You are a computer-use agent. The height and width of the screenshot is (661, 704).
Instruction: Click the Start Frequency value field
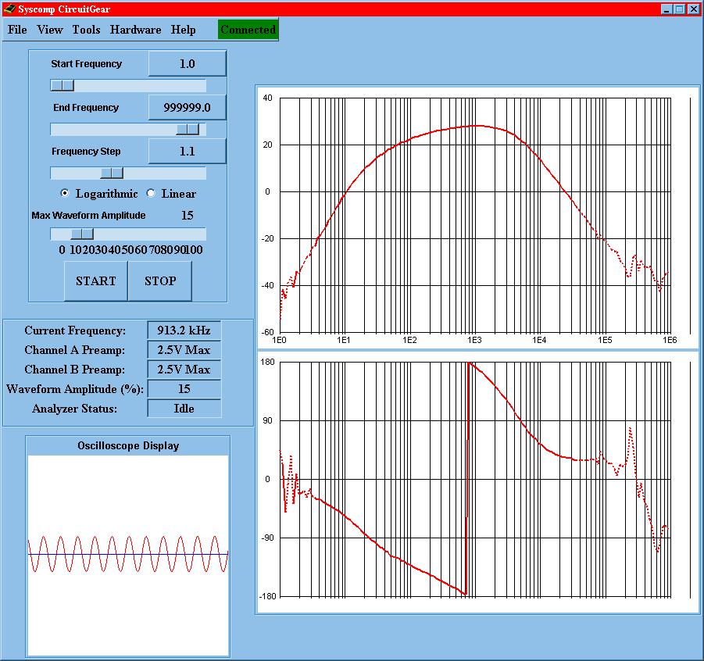[x=187, y=64]
